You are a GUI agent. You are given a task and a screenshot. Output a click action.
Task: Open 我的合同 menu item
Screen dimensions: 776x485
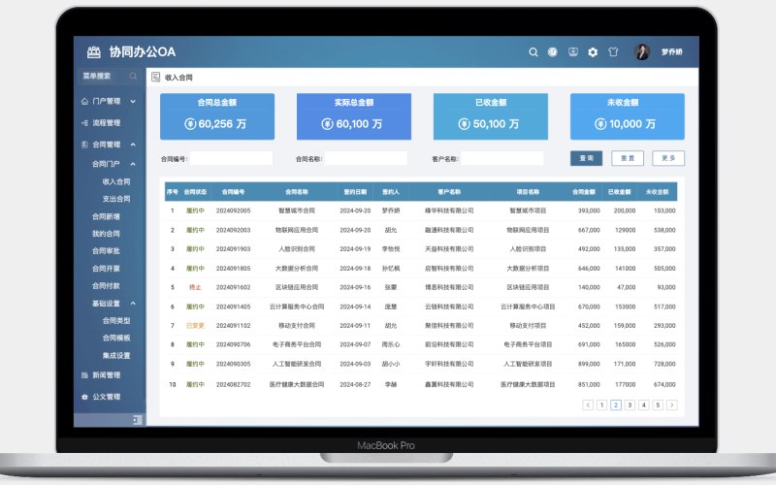click(x=106, y=234)
